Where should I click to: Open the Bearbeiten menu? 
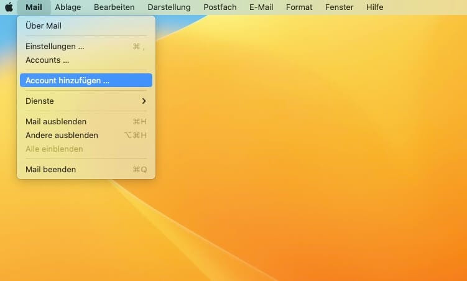click(114, 7)
